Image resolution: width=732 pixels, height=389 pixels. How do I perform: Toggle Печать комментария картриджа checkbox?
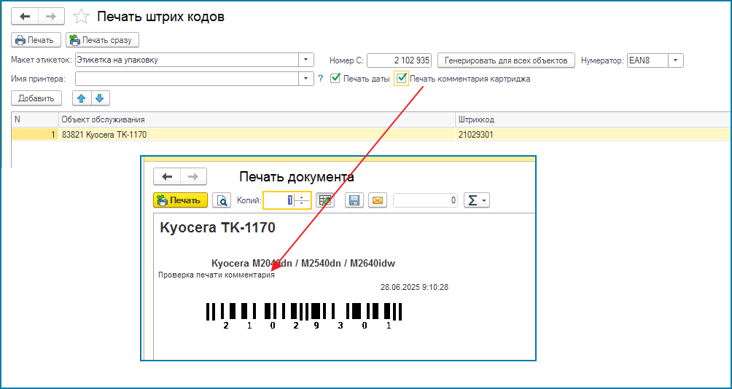401,79
